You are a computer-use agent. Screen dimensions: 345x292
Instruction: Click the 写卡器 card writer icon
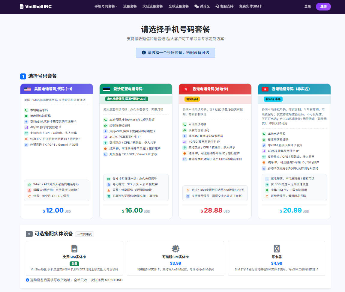pos(276,249)
